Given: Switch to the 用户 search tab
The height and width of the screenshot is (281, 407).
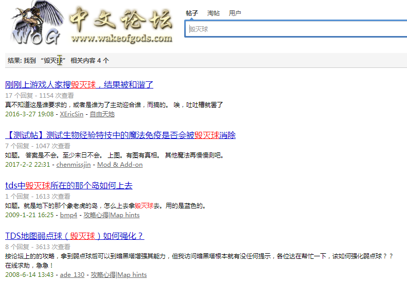Looking at the screenshot, I should point(235,13).
